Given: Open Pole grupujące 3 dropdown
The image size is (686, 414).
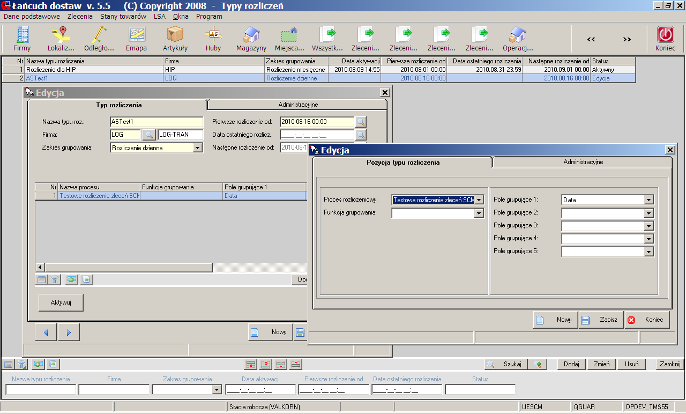Looking at the screenshot, I should pyautogui.click(x=649, y=226).
